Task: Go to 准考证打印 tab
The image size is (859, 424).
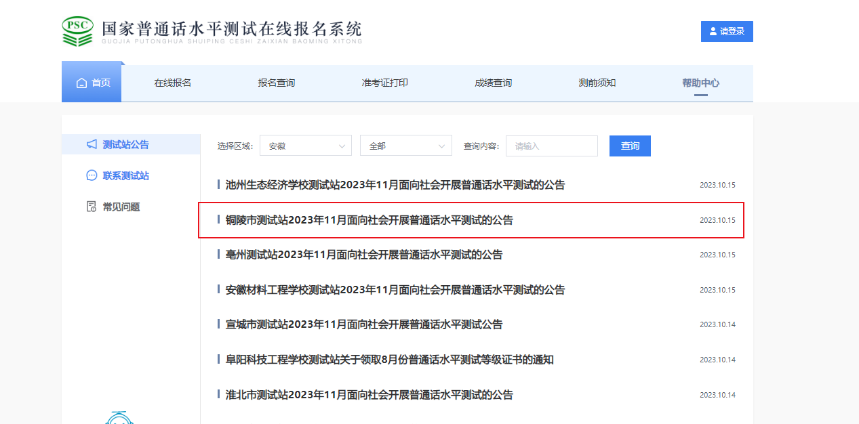Action: pos(384,83)
